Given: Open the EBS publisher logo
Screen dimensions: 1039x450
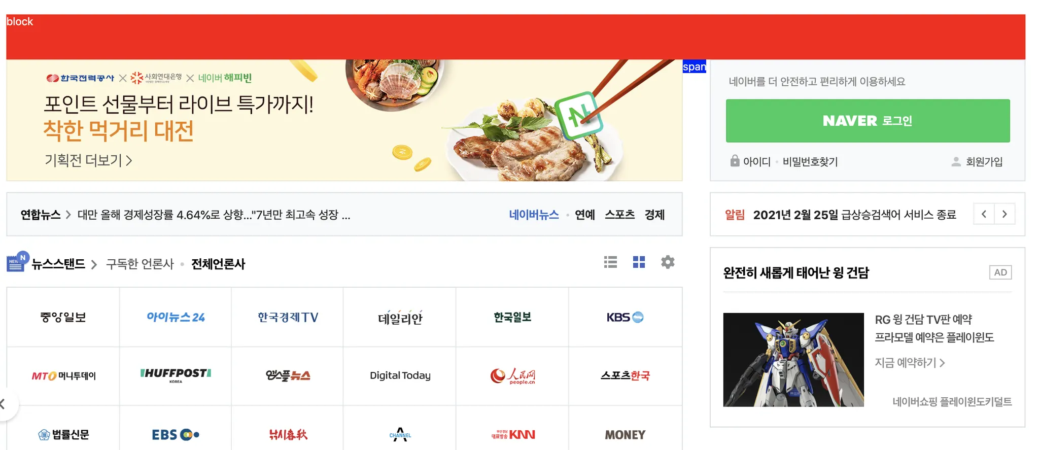Looking at the screenshot, I should point(176,435).
